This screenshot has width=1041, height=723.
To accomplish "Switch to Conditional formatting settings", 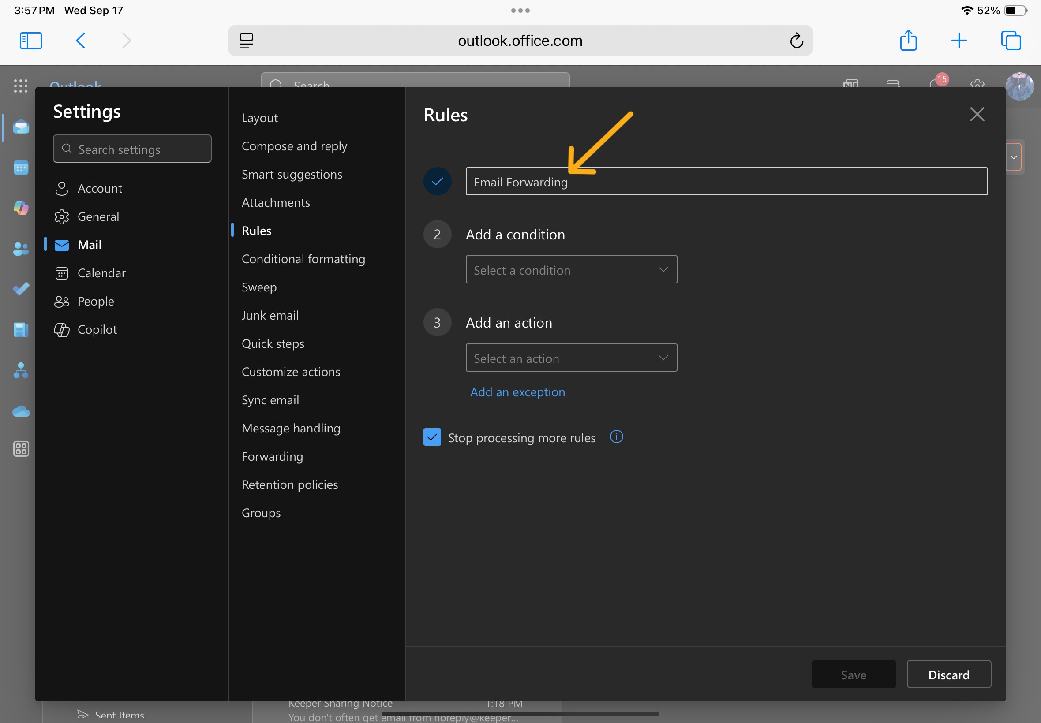I will tap(303, 259).
